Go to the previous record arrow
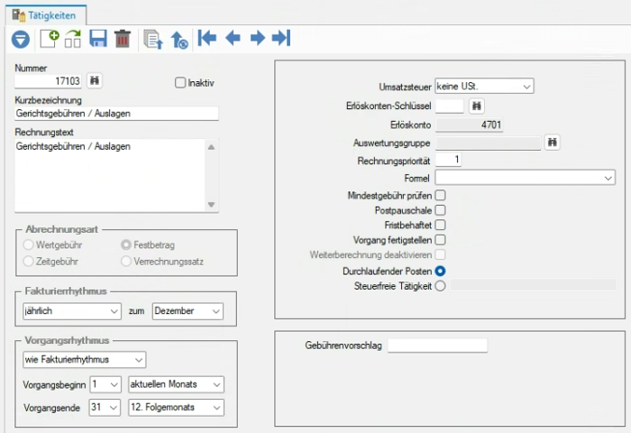The image size is (631, 433). click(x=233, y=38)
